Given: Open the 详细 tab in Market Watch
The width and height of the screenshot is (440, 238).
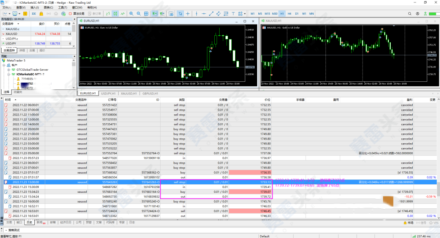Looking at the screenshot, I should [x=22, y=50].
